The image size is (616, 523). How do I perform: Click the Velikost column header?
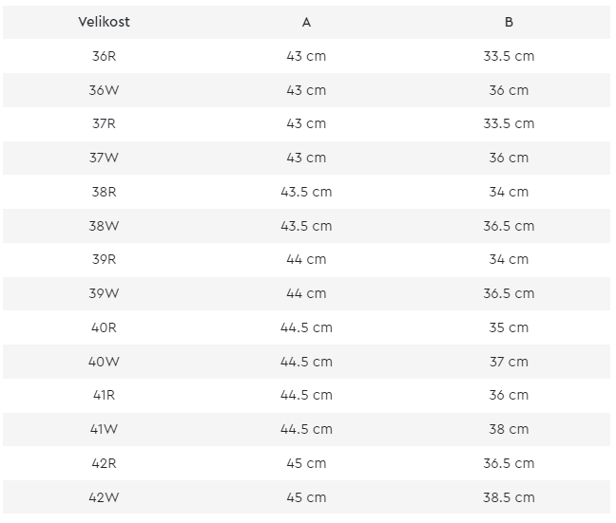(x=104, y=22)
